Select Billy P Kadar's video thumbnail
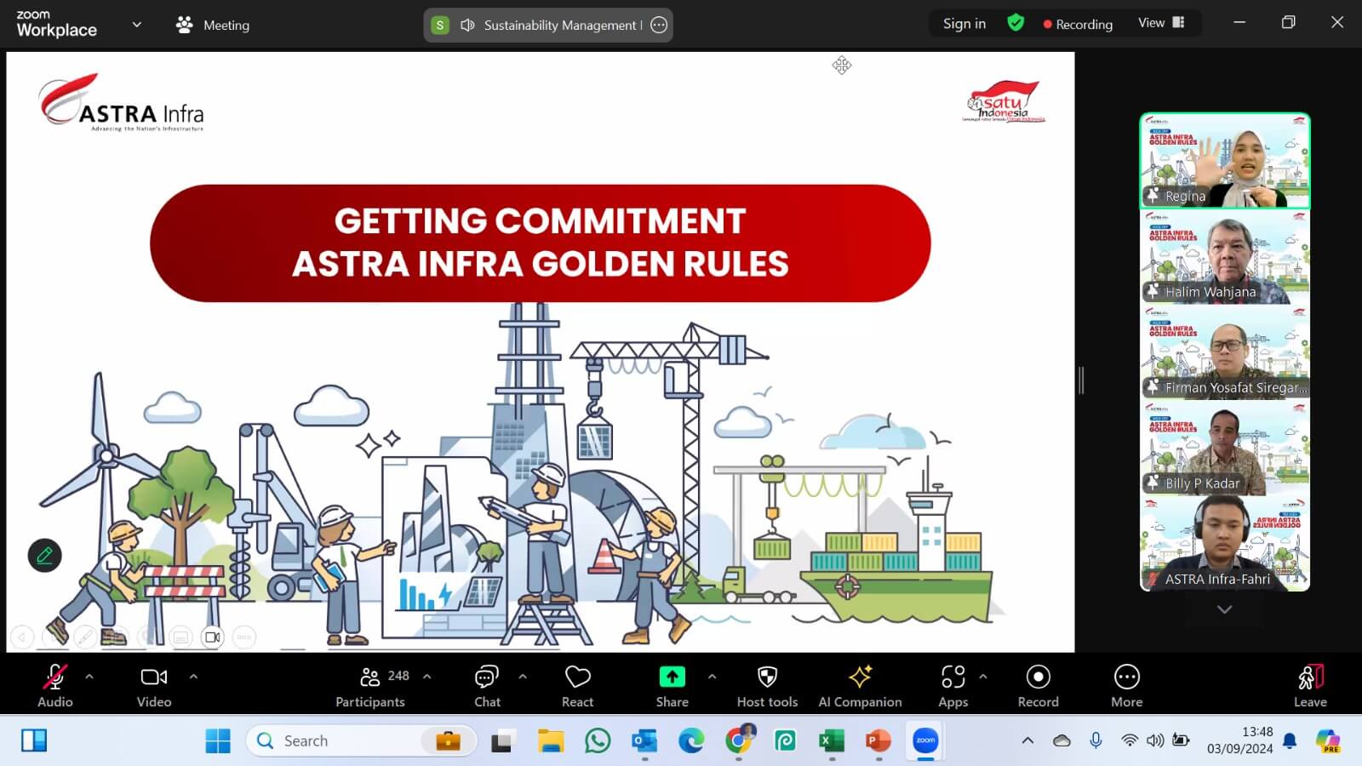The width and height of the screenshot is (1362, 766). tap(1225, 449)
